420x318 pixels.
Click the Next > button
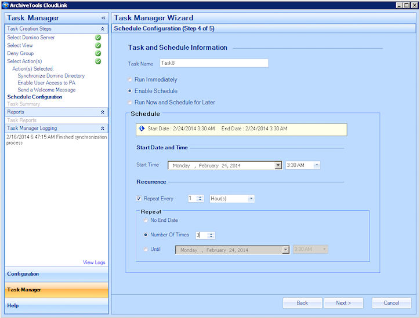pos(343,303)
